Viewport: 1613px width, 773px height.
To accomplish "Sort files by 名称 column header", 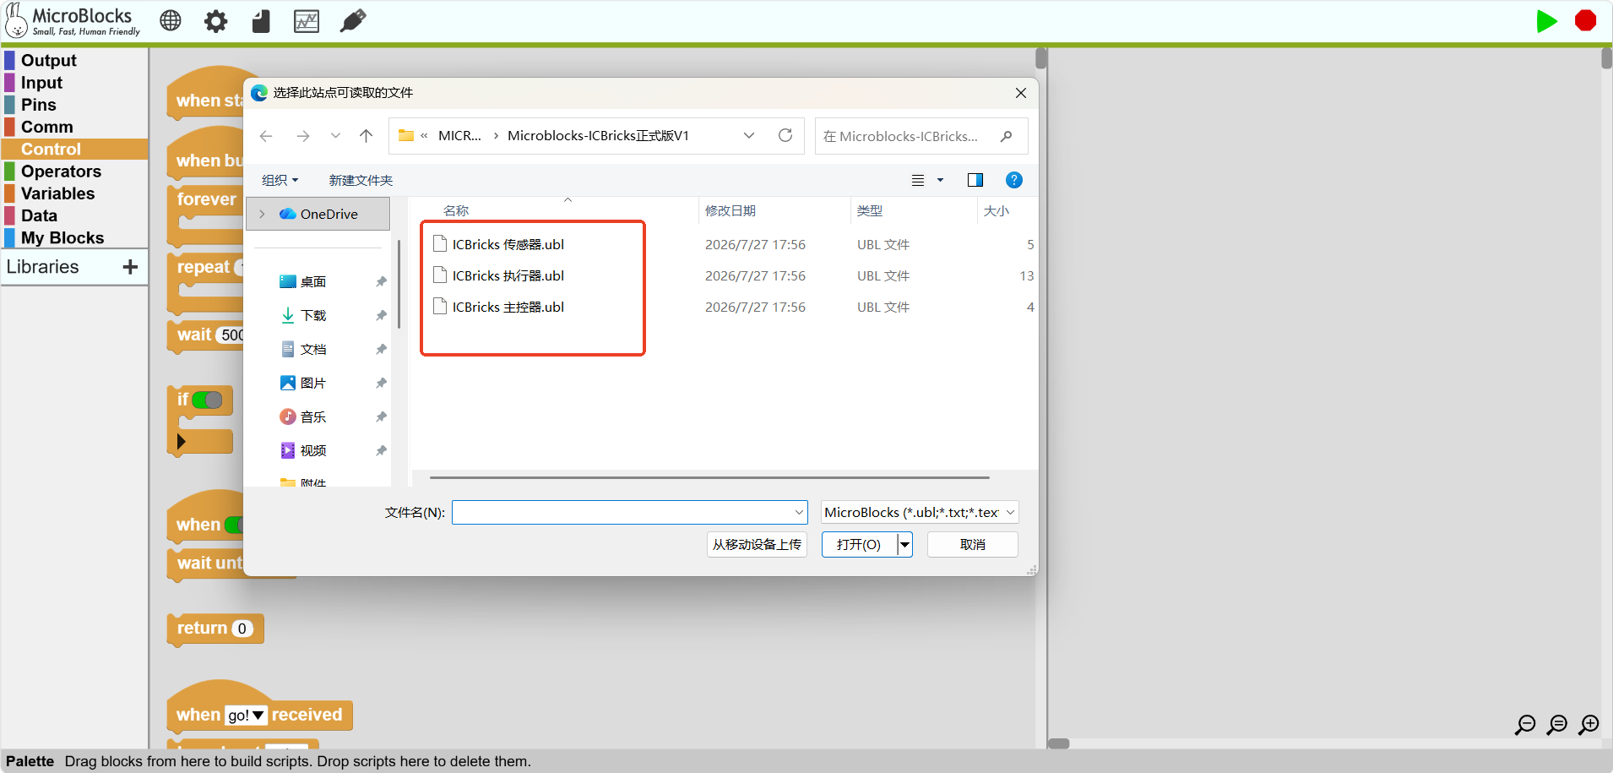I will (x=456, y=210).
